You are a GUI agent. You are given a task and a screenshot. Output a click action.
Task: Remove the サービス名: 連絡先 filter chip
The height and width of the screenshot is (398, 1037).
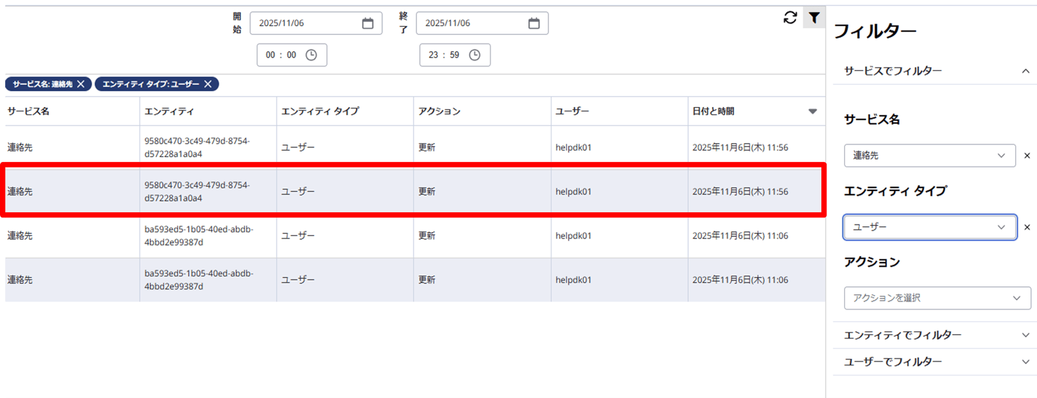[x=81, y=84]
